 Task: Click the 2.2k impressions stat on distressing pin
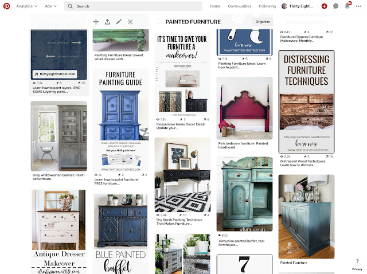click(x=286, y=156)
